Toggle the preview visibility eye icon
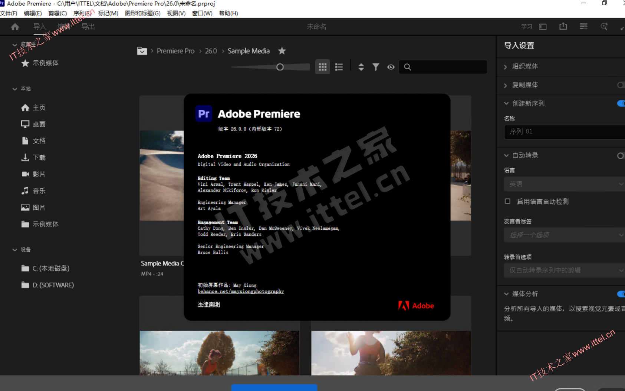This screenshot has height=391, width=625. tap(391, 67)
